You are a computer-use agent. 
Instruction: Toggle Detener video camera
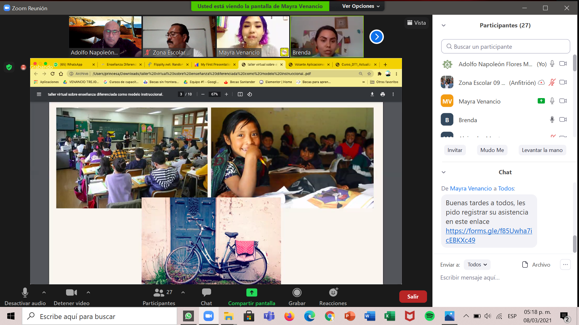(x=71, y=292)
